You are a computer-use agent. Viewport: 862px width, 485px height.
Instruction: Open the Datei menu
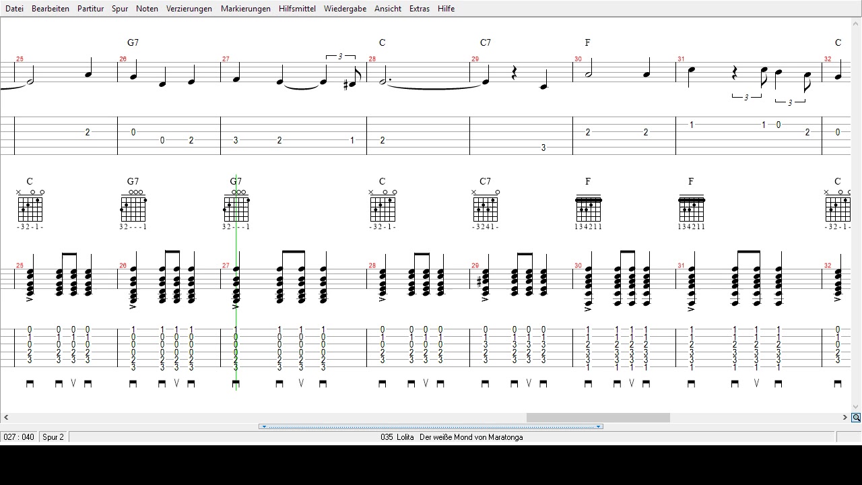pyautogui.click(x=14, y=9)
